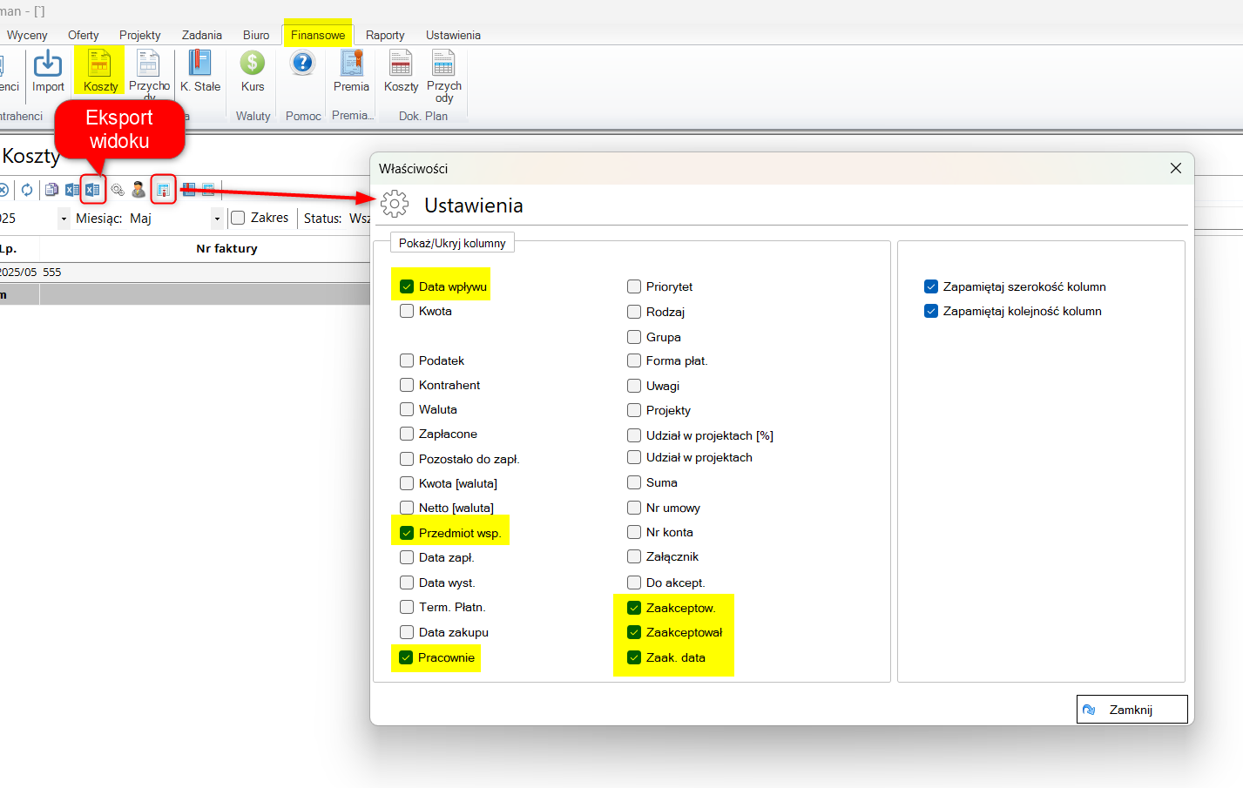Open Przychody in the Dok. Plan group
The width and height of the screenshot is (1243, 788).
pyautogui.click(x=444, y=77)
